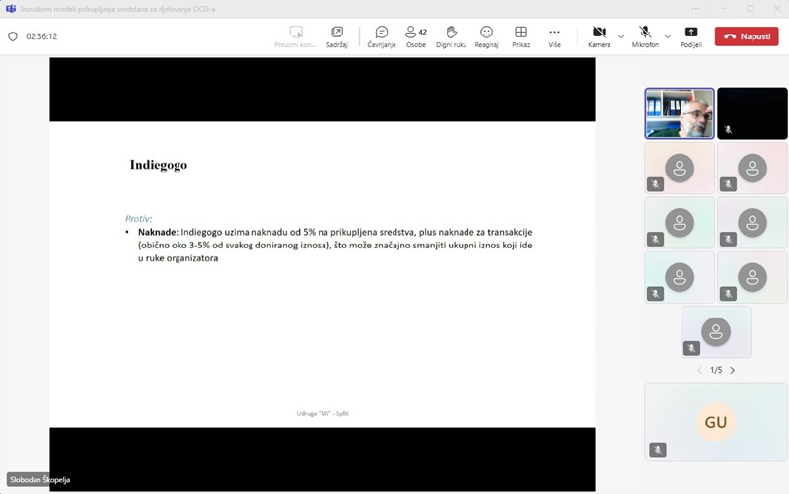Open the Čavrljanje chat panel
This screenshot has height=494, width=789.
382,36
